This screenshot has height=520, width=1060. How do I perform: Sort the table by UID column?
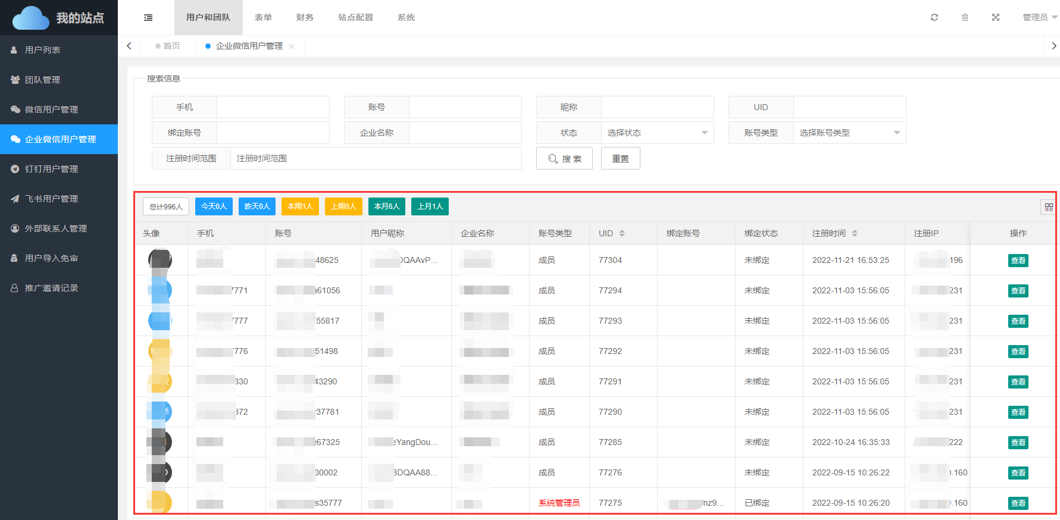pos(622,233)
